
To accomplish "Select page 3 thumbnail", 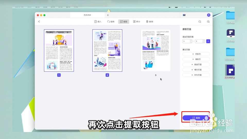I will click(x=156, y=50).
